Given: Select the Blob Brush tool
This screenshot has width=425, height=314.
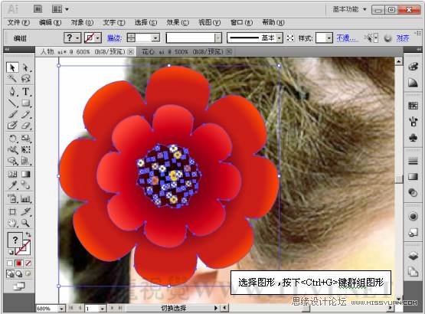Looking at the screenshot, I should pyautogui.click(x=12, y=126).
